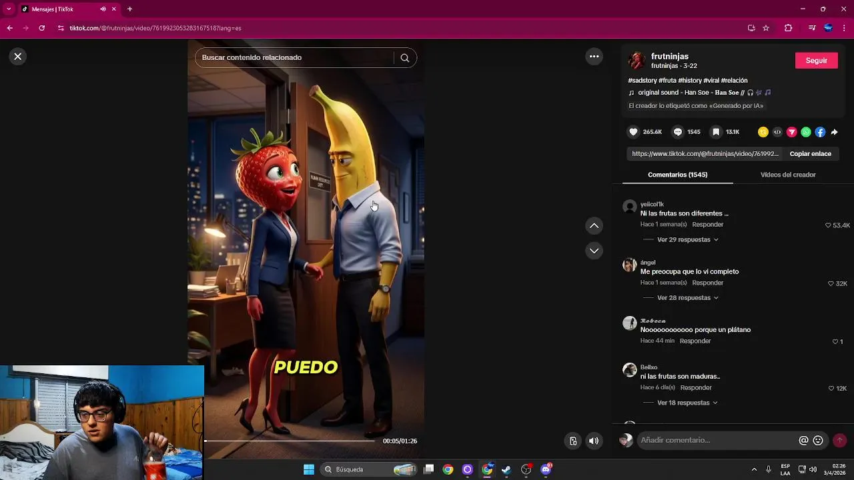
Task: Select the video URL text field
Action: point(705,153)
